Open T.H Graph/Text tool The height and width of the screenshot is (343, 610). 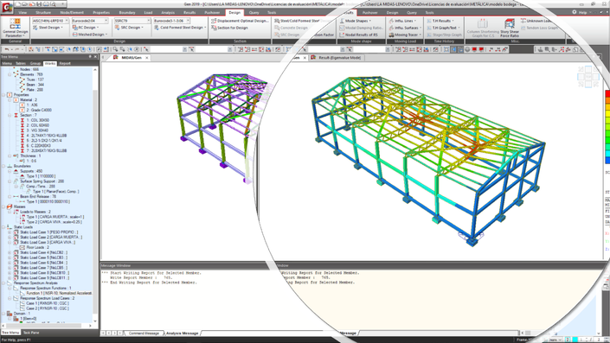(x=444, y=28)
